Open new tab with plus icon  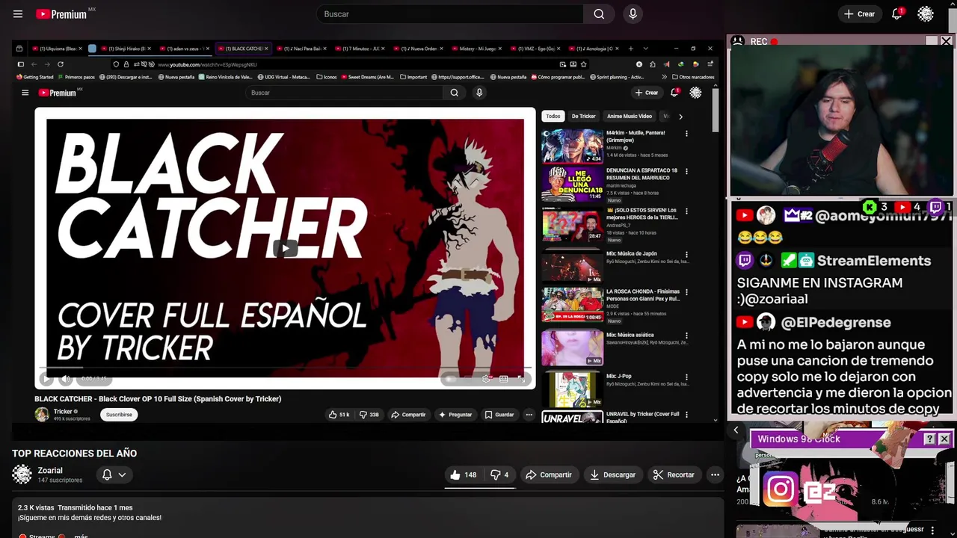tap(630, 49)
